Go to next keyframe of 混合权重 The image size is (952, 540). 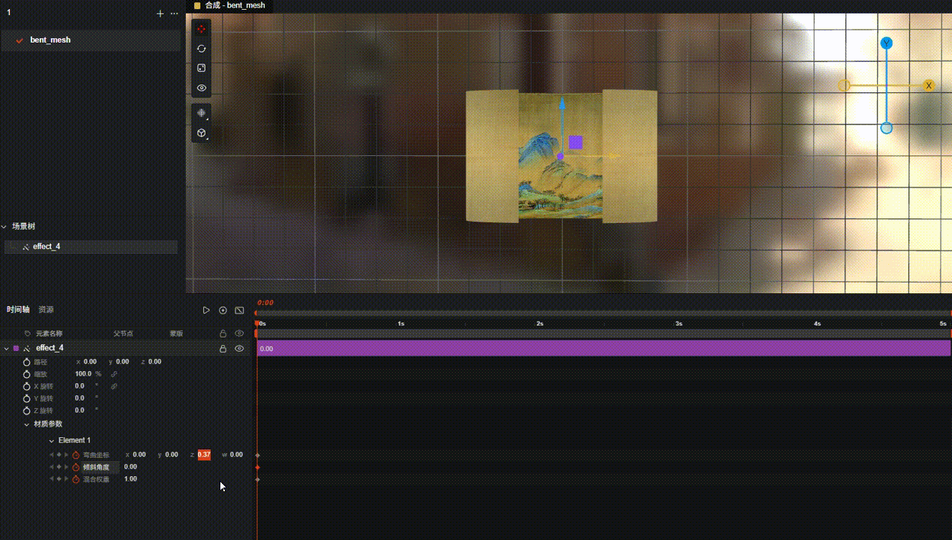click(66, 478)
